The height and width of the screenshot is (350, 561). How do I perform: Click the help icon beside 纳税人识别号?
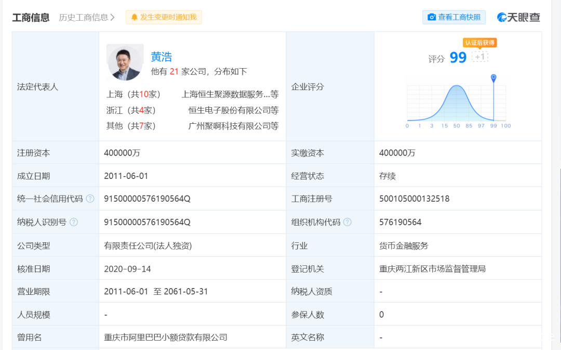coord(74,222)
